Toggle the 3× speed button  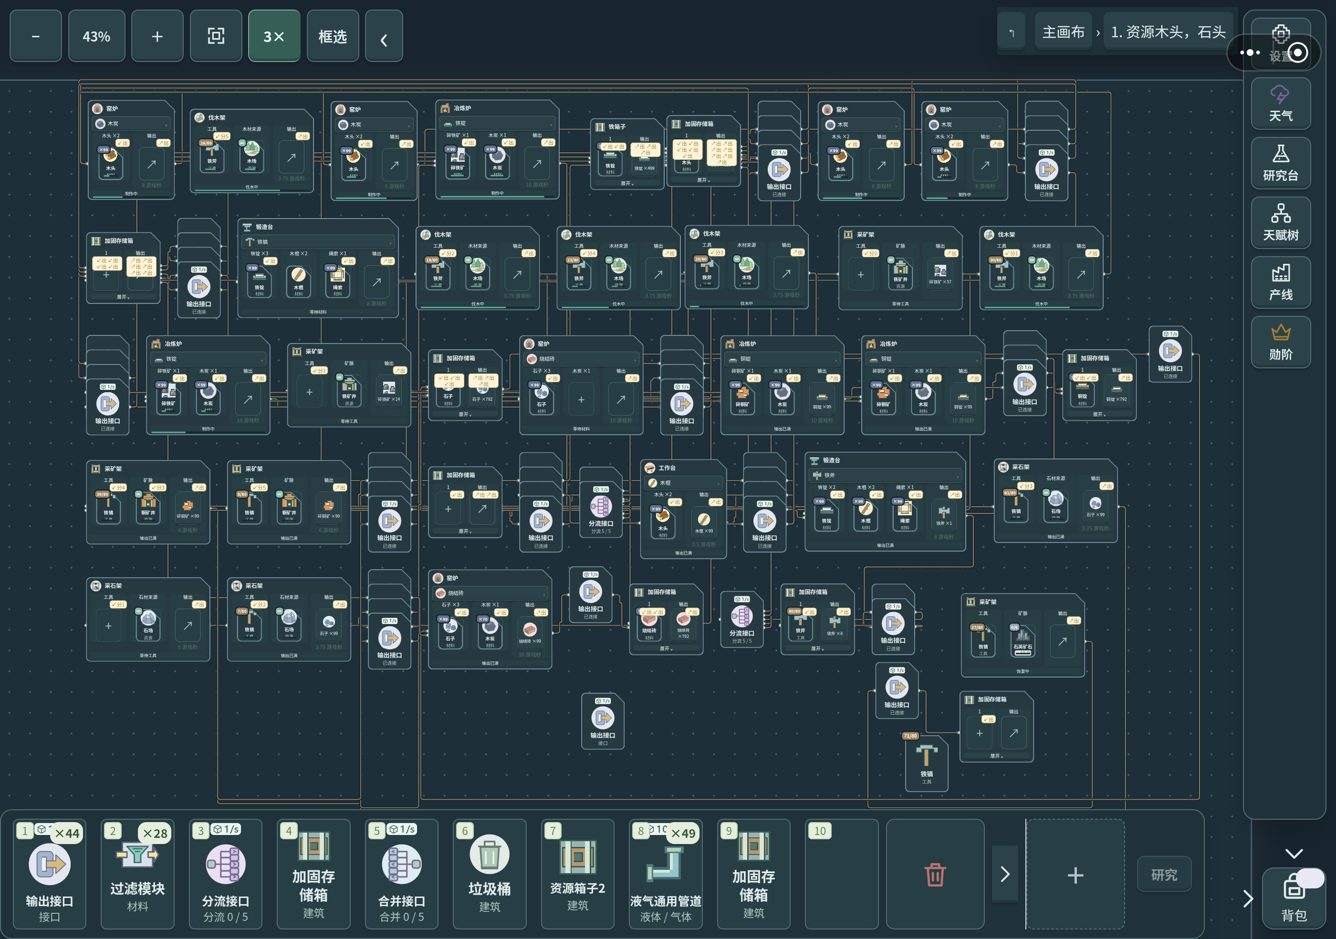(274, 36)
